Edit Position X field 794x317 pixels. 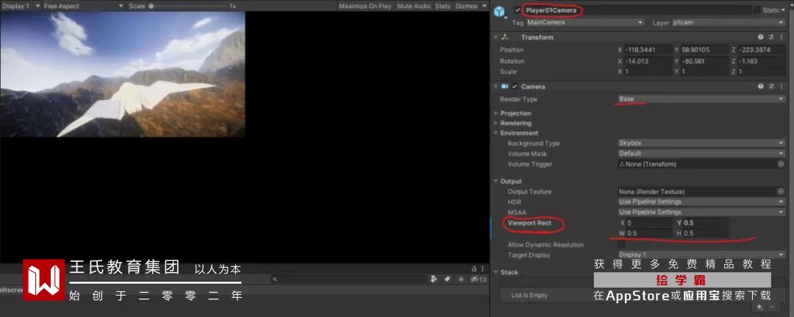coord(647,49)
